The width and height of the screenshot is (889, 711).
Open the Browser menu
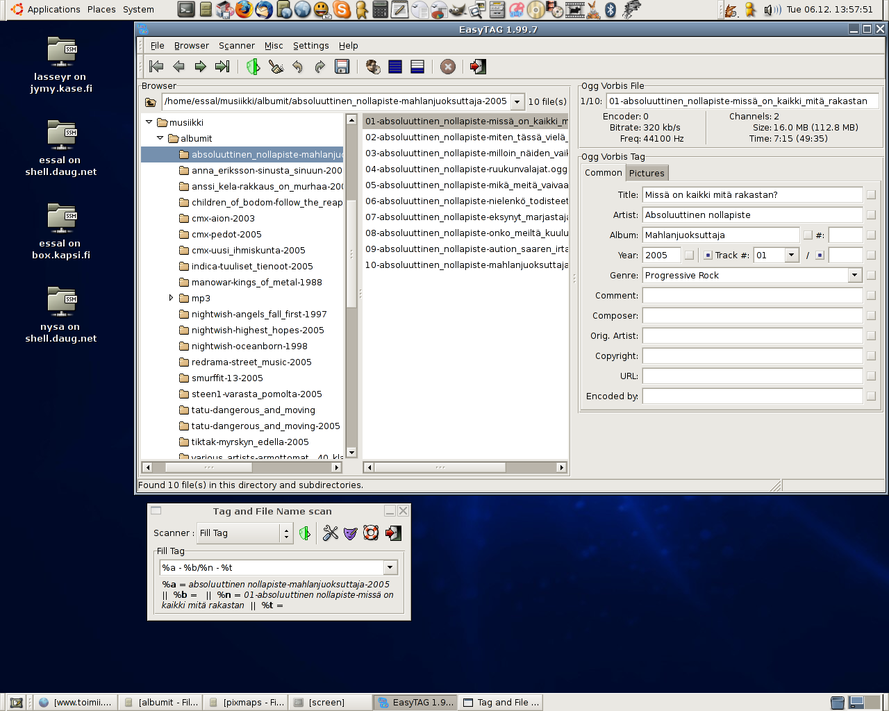(x=192, y=46)
